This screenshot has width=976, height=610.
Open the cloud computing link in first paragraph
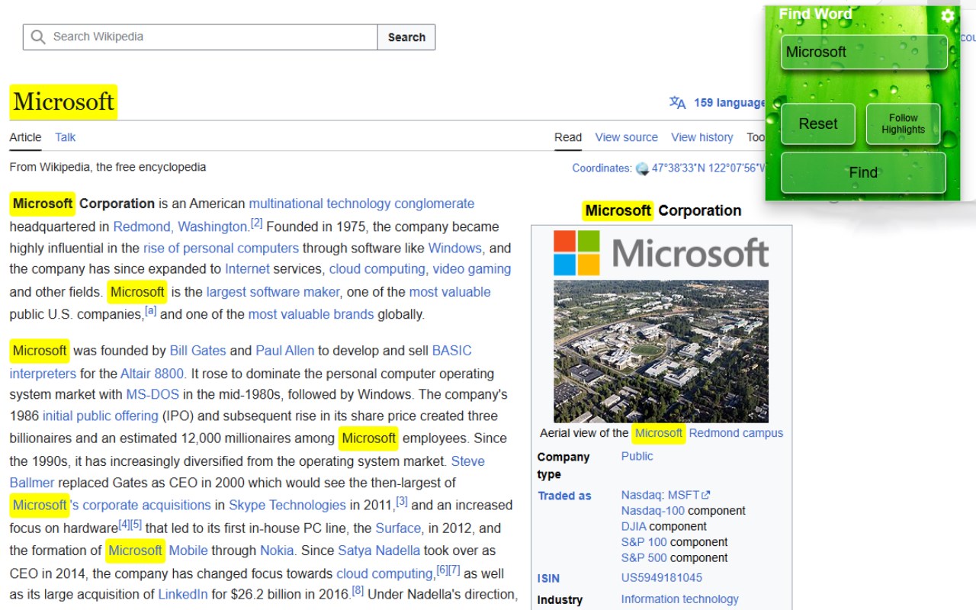pyautogui.click(x=377, y=269)
